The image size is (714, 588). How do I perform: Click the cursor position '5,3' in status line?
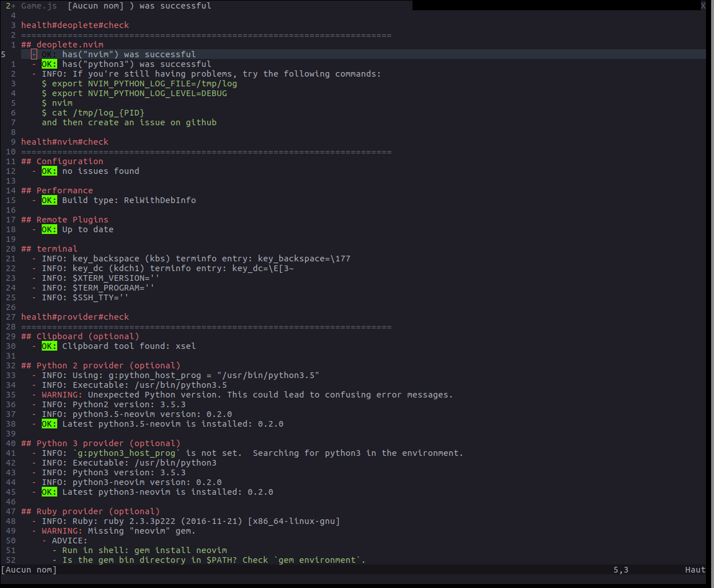(621, 570)
